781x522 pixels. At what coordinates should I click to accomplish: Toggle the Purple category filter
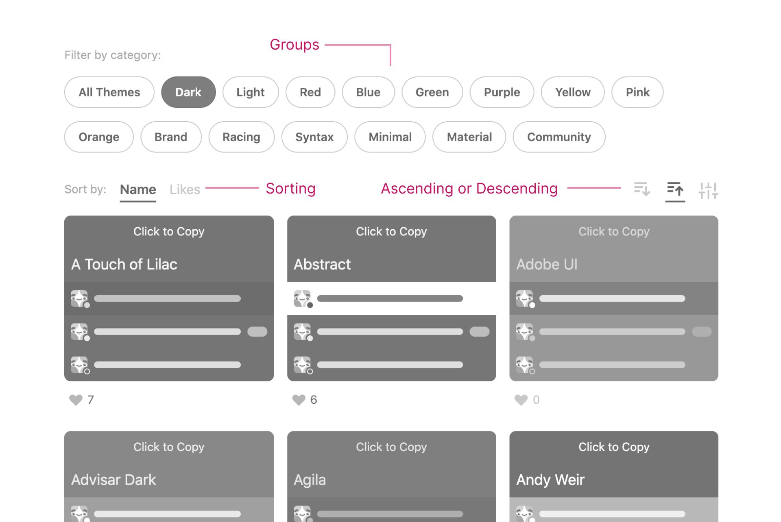click(x=502, y=92)
